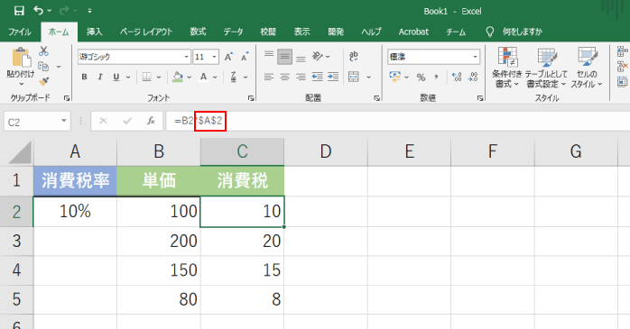
Task: Click the Increase Indent icon
Action: 333,77
